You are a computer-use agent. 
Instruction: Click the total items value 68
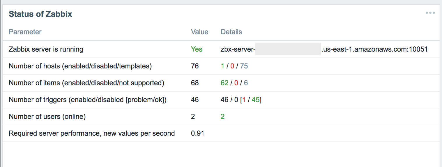pyautogui.click(x=195, y=83)
